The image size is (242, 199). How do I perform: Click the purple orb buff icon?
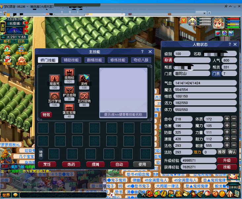[224, 33]
